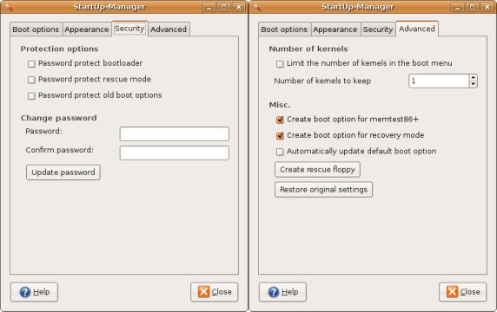Viewport: 497px width, 312px height.
Task: Select Security tab in left window
Action: point(129,29)
